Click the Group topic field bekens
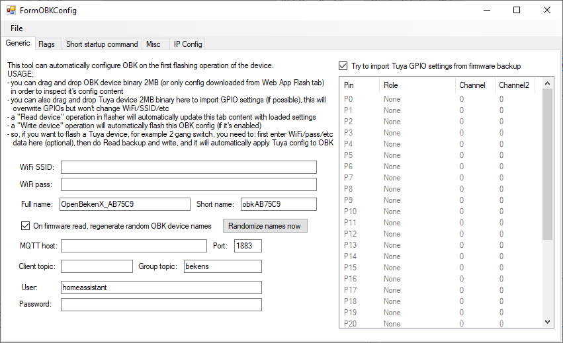Viewport: 563px width, 343px height. click(x=223, y=266)
